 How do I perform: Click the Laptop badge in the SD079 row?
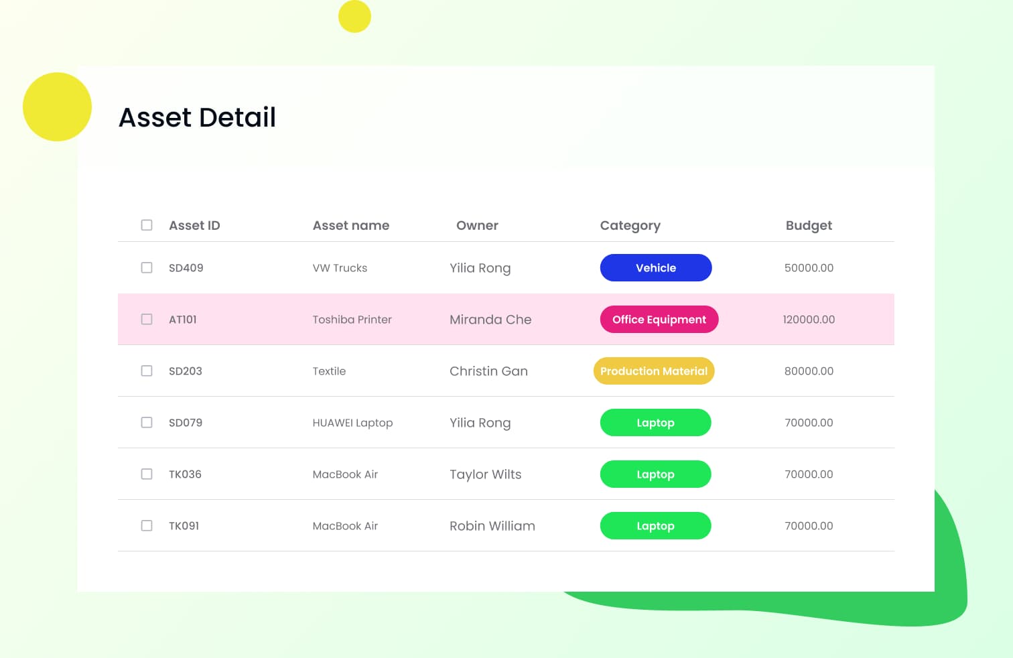coord(655,422)
